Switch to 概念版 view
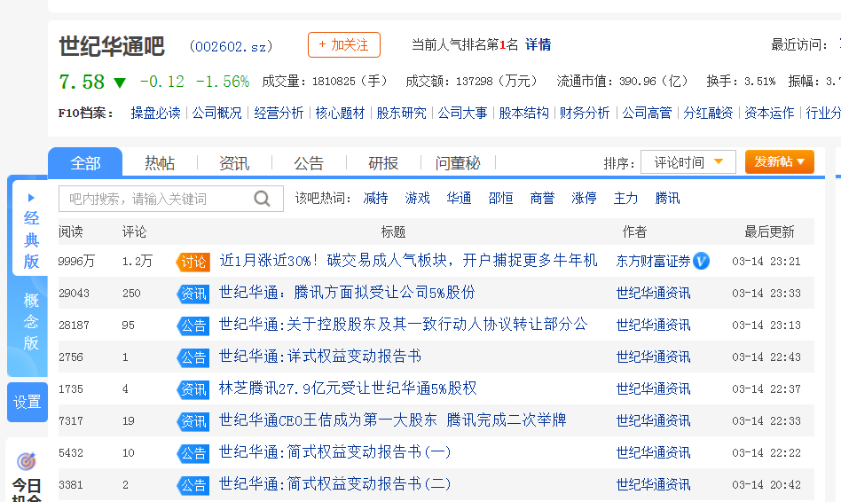 coord(31,321)
